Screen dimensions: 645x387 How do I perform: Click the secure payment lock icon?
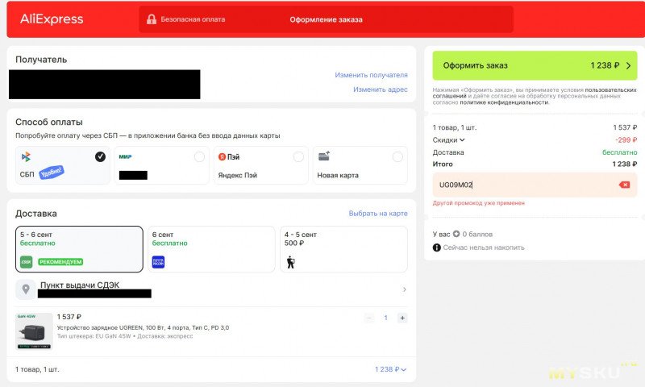click(152, 19)
